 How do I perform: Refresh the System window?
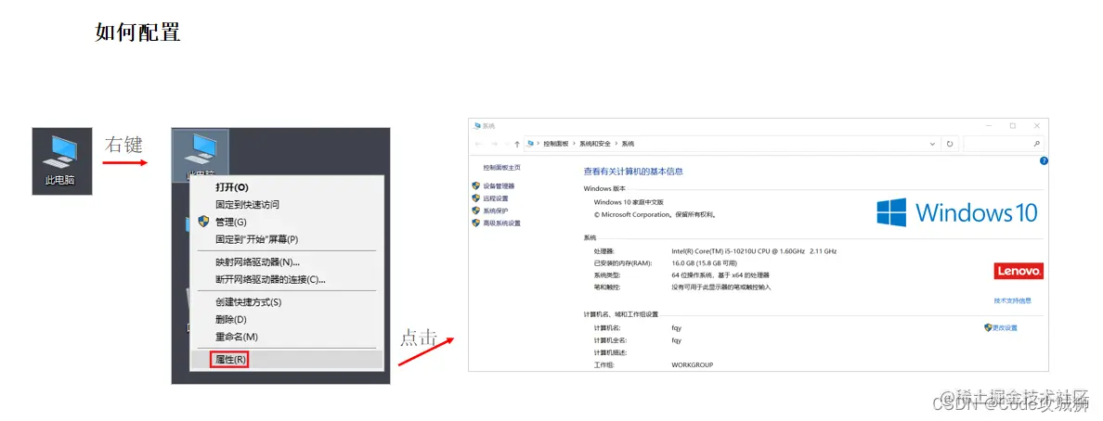tap(949, 144)
